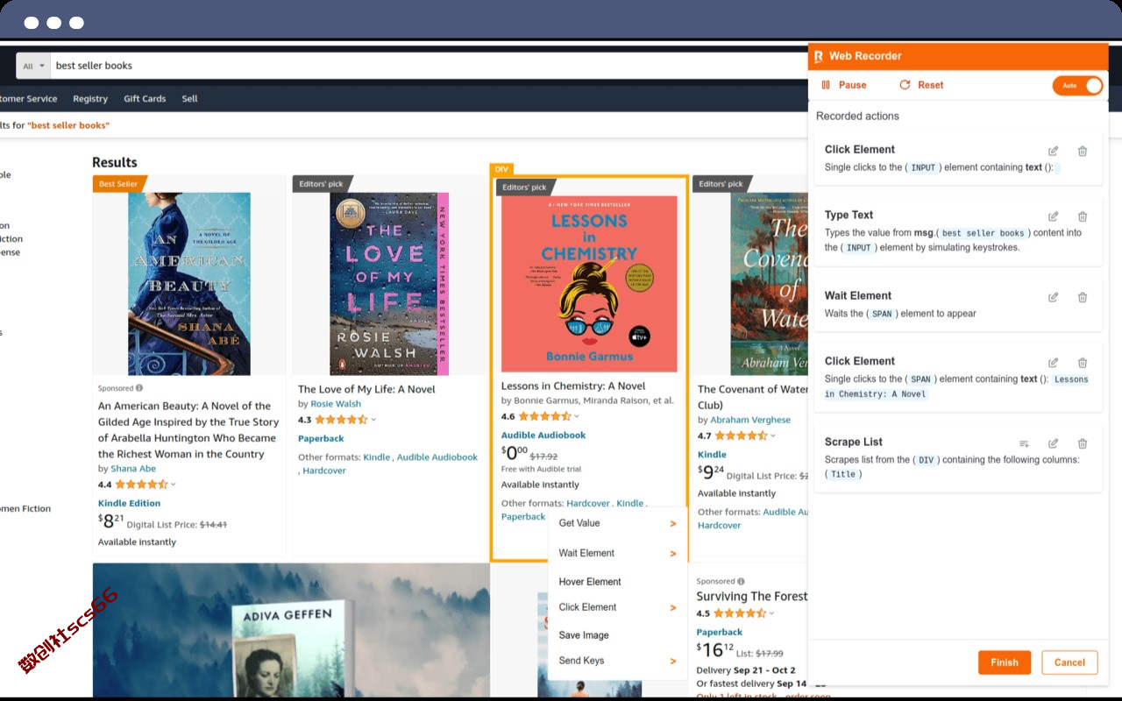1122x701 pixels.
Task: Edit the first Click Element action
Action: pos(1054,151)
